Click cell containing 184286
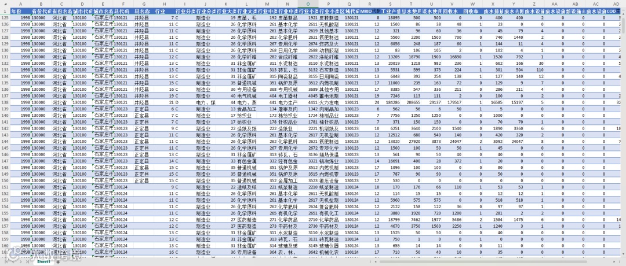The image size is (626, 266). click(x=391, y=102)
